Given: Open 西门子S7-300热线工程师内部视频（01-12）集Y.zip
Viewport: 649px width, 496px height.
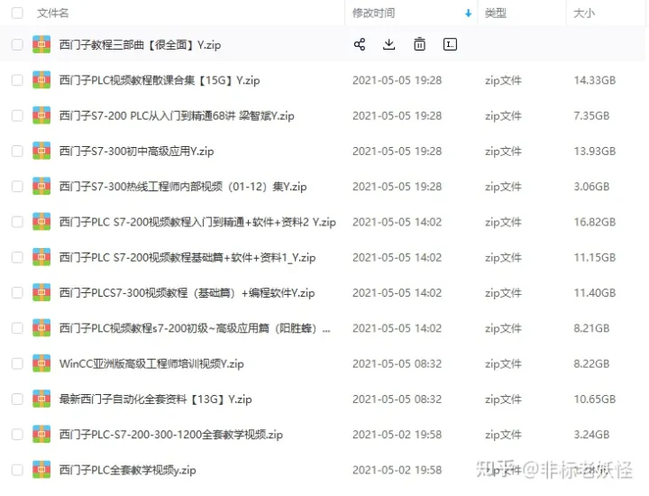Looking at the screenshot, I should pos(183,187).
